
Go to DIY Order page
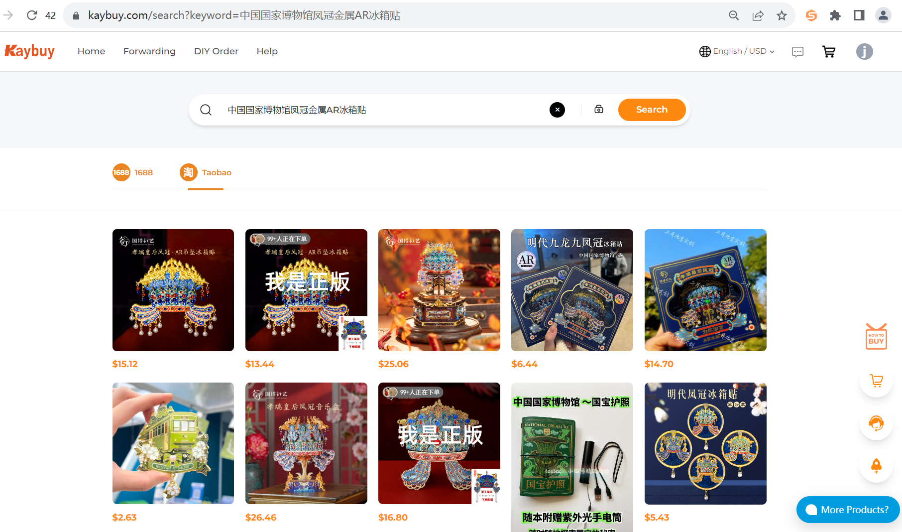[x=216, y=51]
